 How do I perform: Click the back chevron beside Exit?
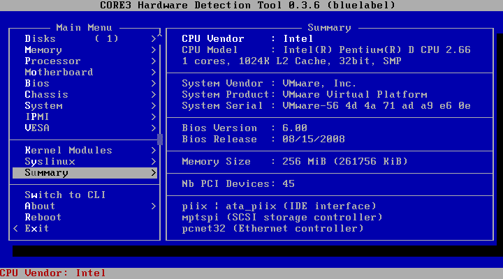pyautogui.click(x=15, y=229)
